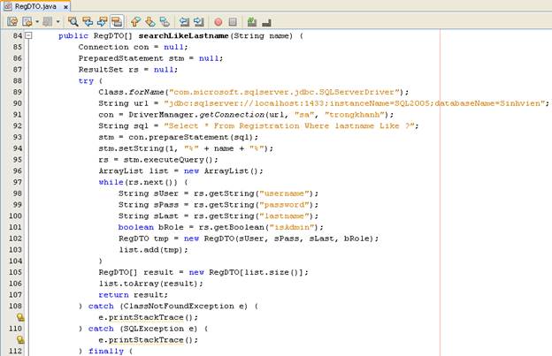This screenshot has height=356, width=552.
Task: Click the "username" string literal
Action: click(284, 193)
